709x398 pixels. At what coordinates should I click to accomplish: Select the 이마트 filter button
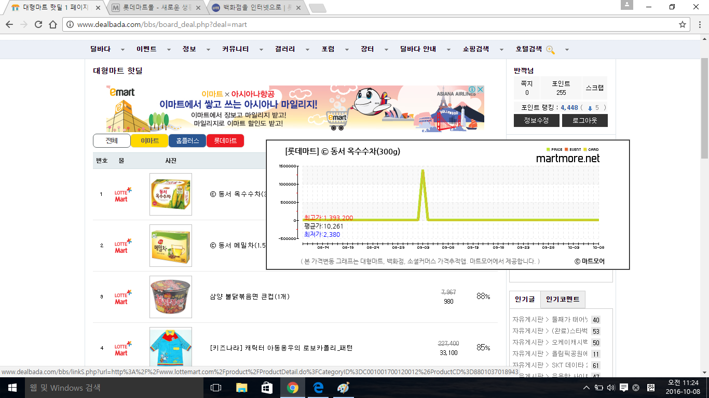(149, 141)
